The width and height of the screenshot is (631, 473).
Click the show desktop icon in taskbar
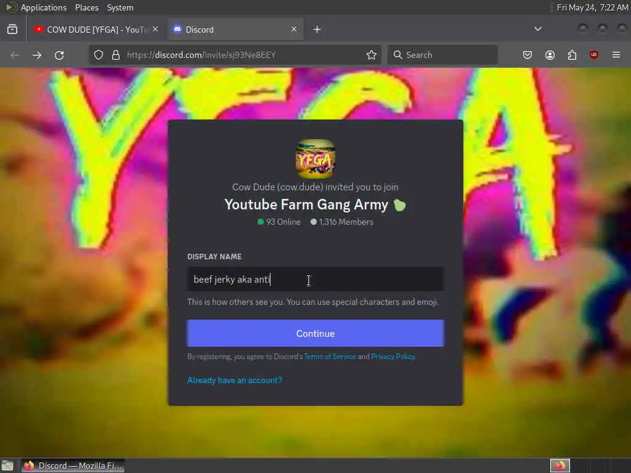tap(7, 466)
